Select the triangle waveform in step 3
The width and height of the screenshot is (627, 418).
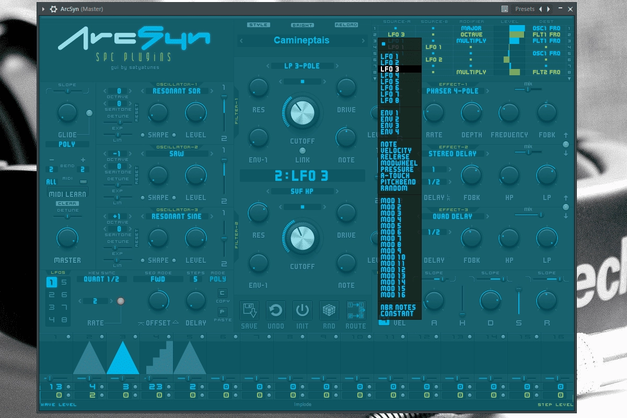pyautogui.click(x=123, y=358)
